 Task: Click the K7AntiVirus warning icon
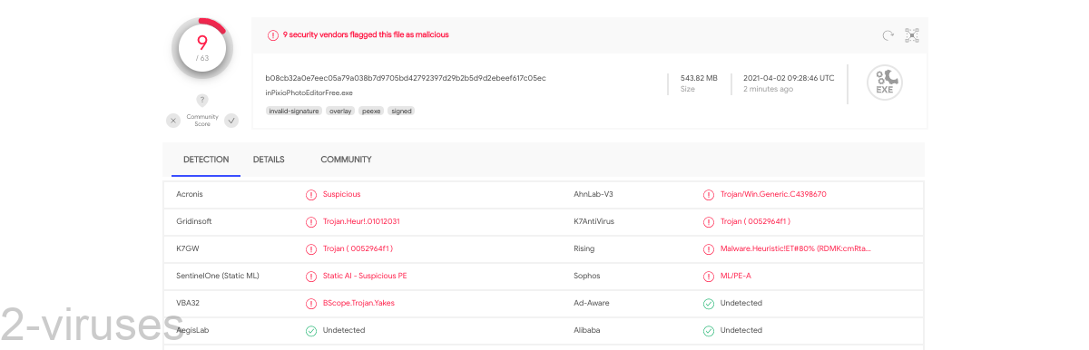pos(709,221)
